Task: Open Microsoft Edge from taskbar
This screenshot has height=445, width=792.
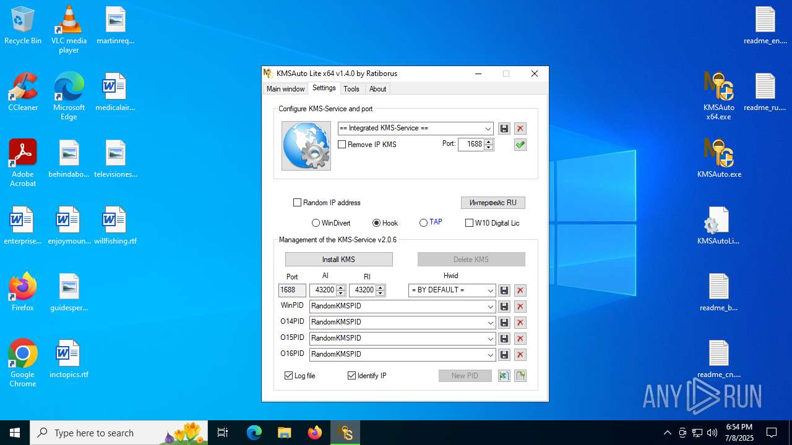Action: point(254,433)
